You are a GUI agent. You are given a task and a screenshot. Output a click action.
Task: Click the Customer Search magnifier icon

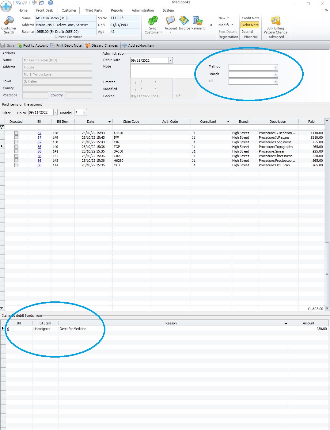9,21
